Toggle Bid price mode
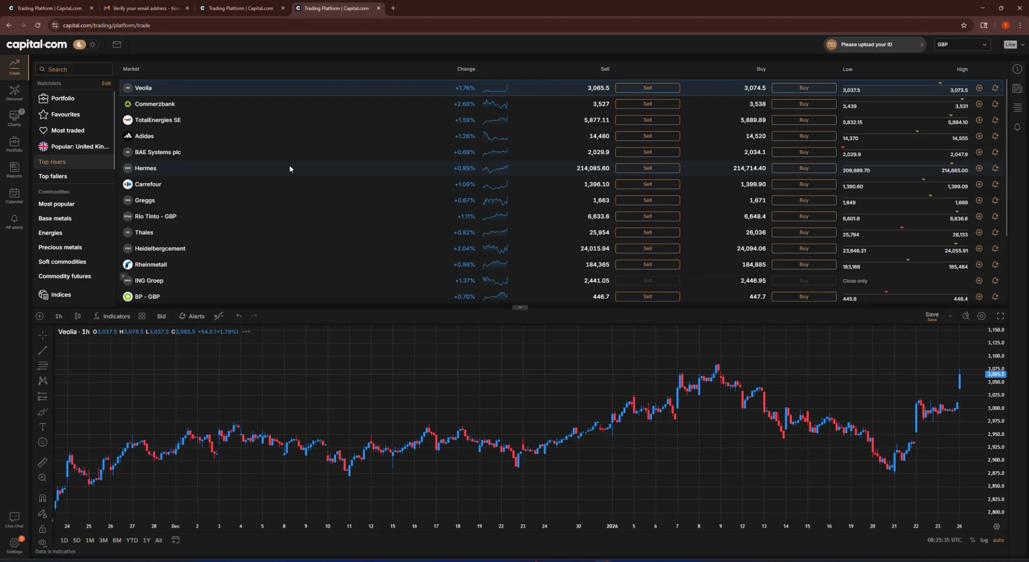The height and width of the screenshot is (562, 1029). 161,316
